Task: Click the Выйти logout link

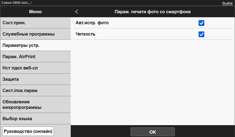Action: pos(227,3)
